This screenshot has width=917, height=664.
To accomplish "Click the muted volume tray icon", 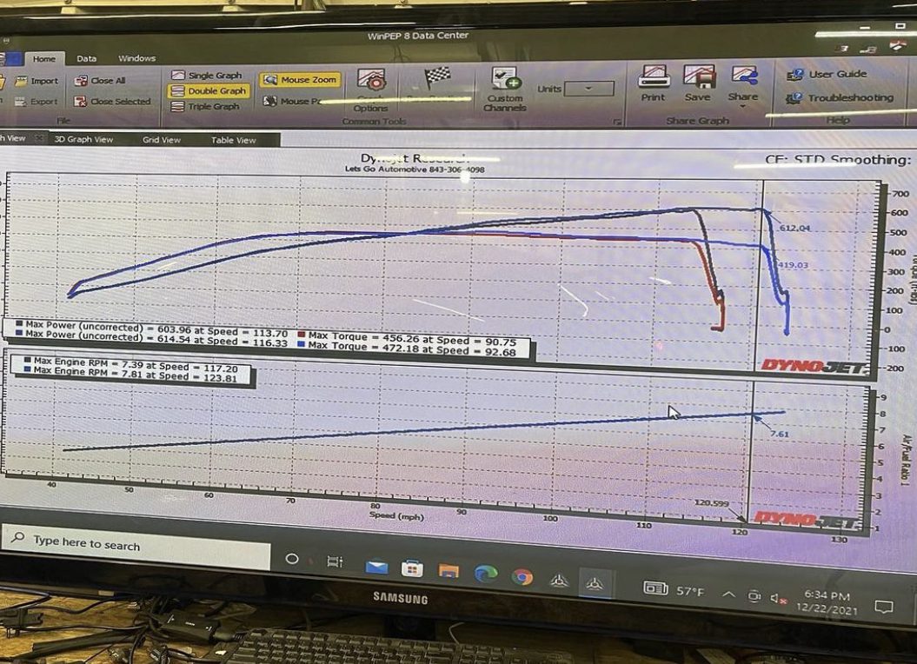I will (x=779, y=599).
